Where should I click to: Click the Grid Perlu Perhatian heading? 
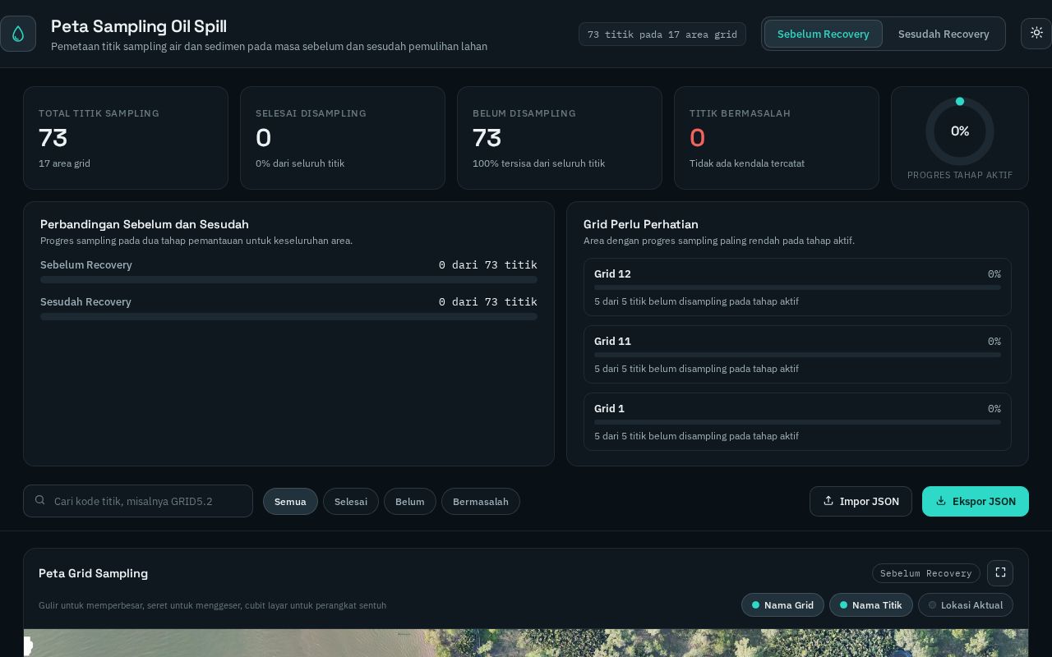point(641,224)
